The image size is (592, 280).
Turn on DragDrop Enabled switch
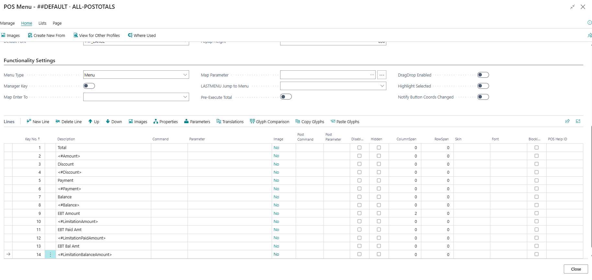[x=483, y=75]
